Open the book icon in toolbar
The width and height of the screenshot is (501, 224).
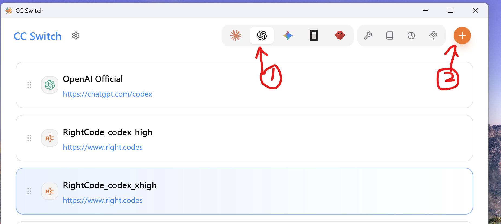tap(390, 36)
